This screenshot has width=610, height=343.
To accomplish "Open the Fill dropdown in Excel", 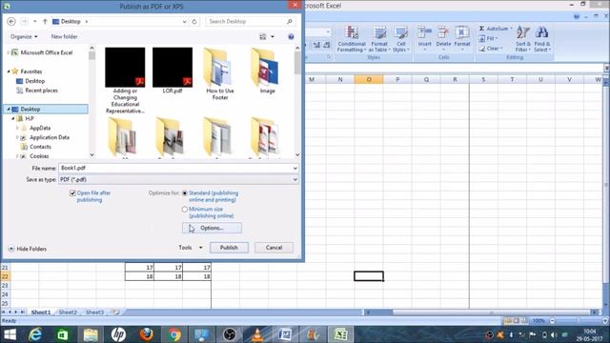I will [489, 38].
